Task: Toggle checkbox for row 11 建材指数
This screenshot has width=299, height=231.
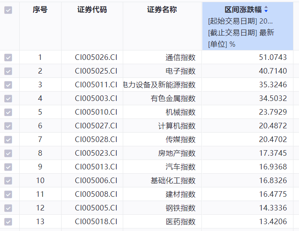Action: pyautogui.click(x=8, y=194)
